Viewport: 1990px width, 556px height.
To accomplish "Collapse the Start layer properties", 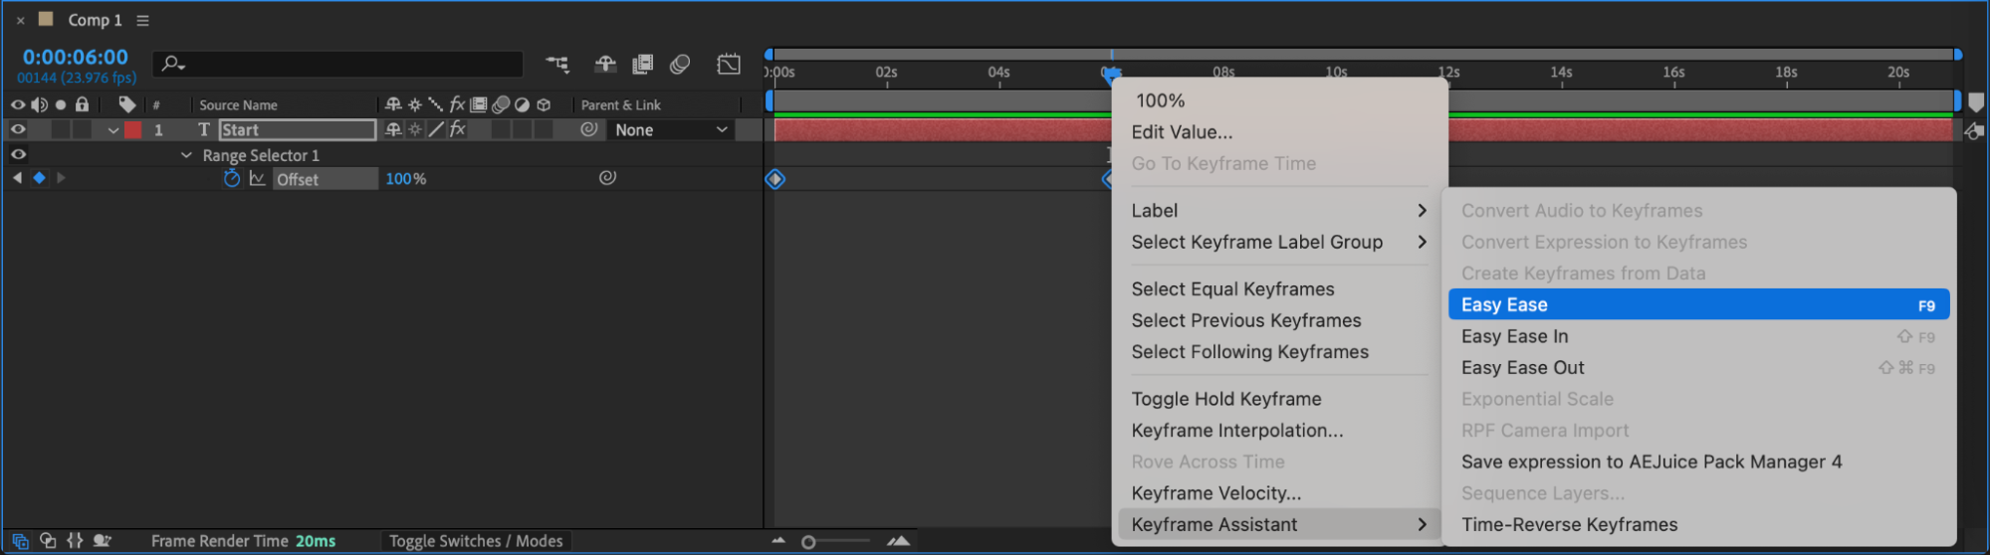I will click(x=113, y=130).
